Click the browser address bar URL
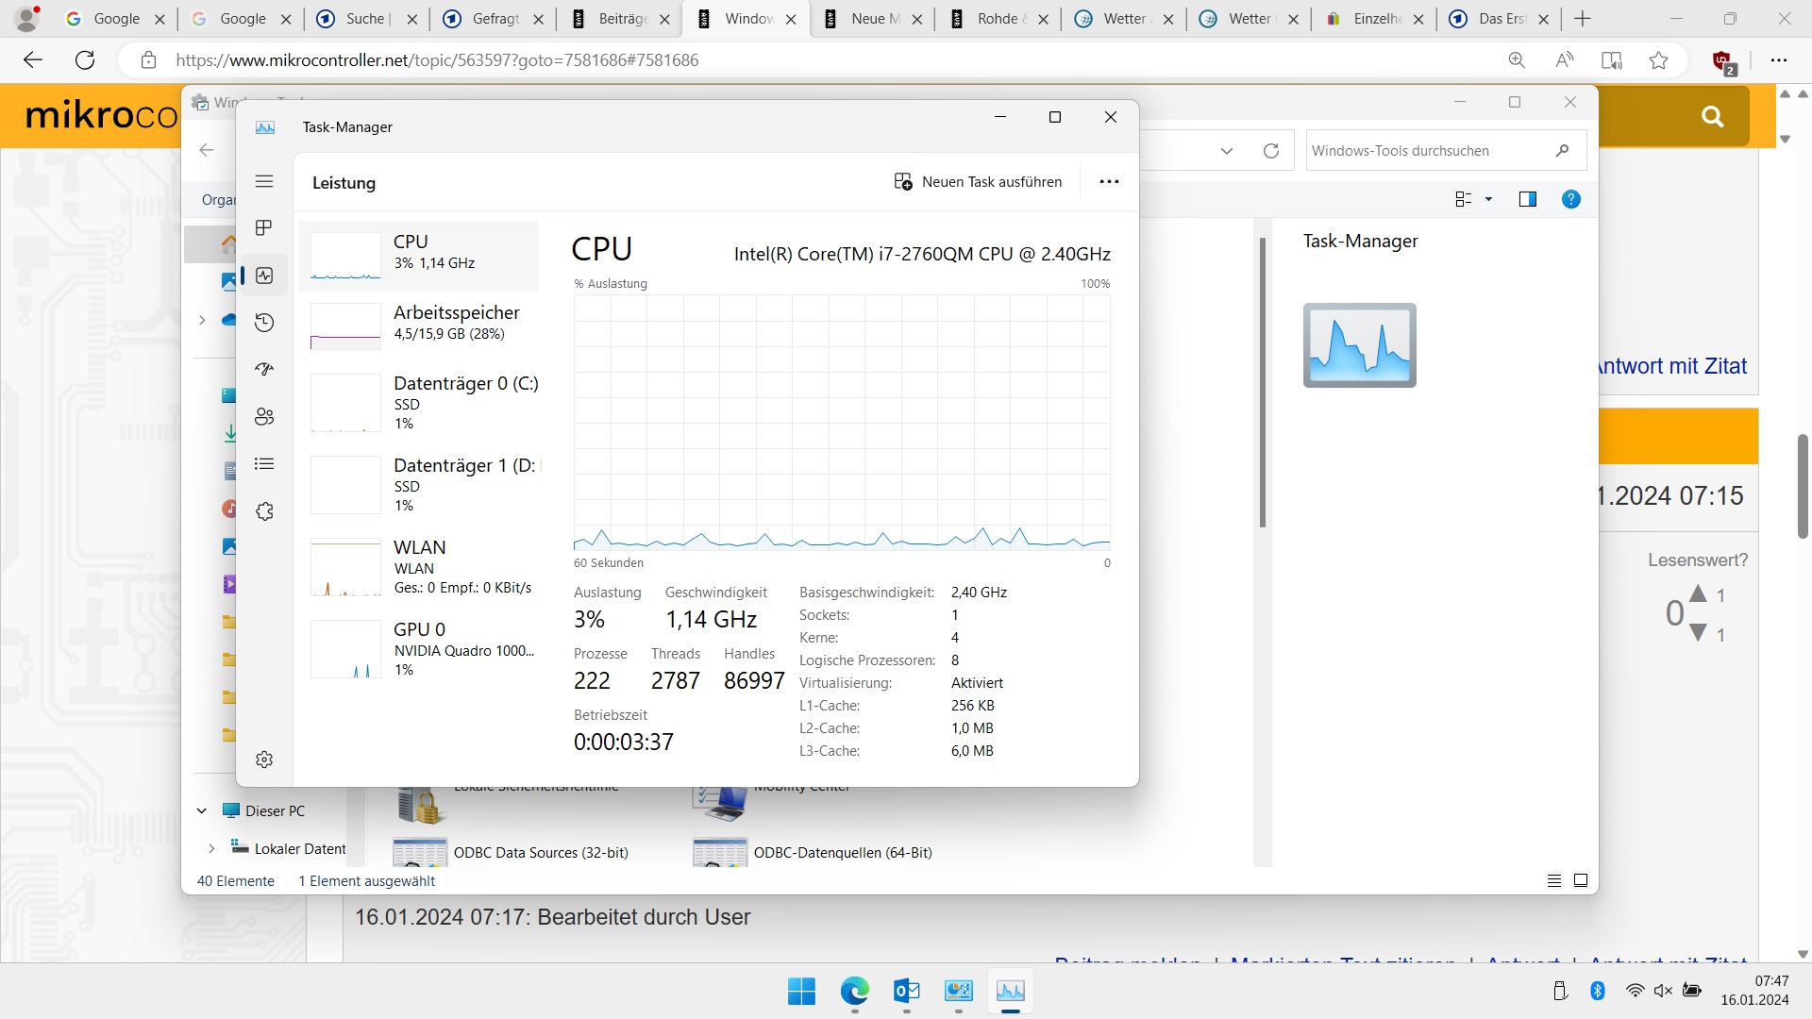The image size is (1812, 1019). point(437,60)
